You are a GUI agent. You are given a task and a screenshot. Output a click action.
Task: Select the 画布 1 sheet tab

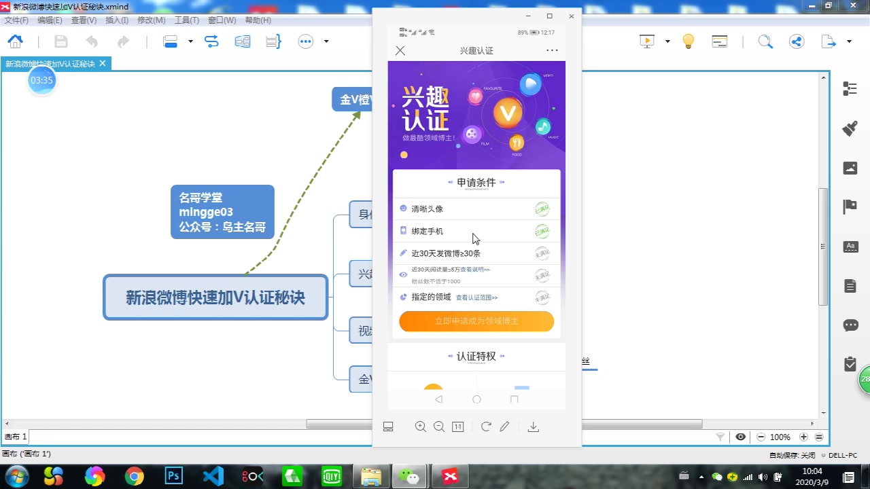pos(15,437)
